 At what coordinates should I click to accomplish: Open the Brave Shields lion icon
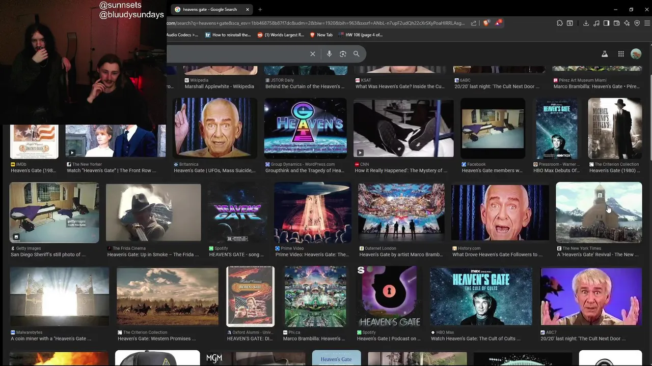pyautogui.click(x=486, y=23)
